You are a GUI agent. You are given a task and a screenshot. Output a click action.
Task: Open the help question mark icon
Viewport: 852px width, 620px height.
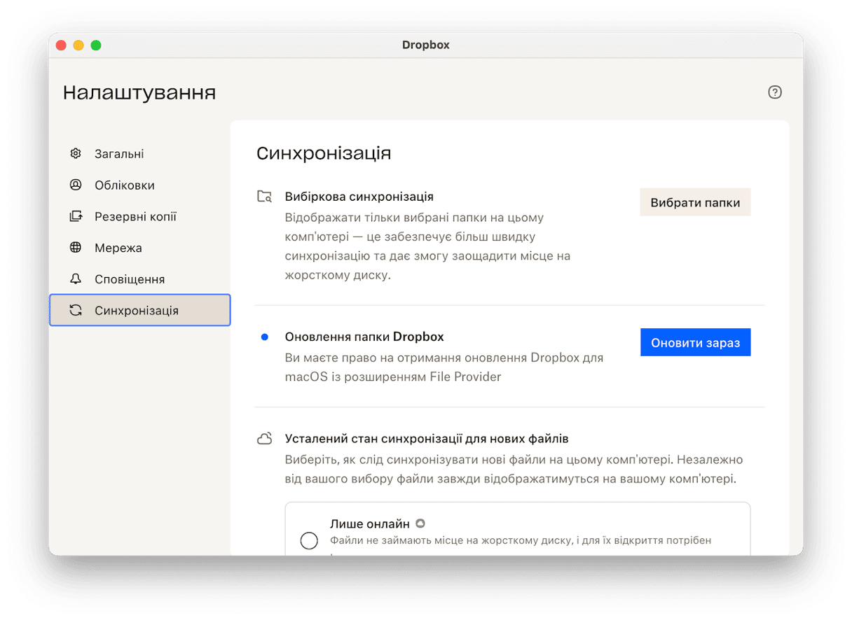click(774, 92)
